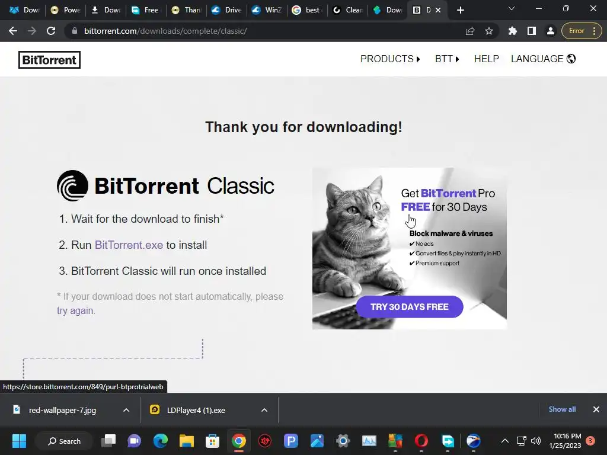This screenshot has height=455, width=607.
Task: Open the LDPlayer4 (1).exe download
Action: pos(196,410)
